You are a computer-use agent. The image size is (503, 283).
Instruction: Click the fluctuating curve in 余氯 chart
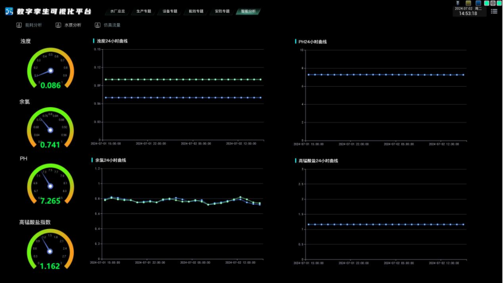pos(182,201)
